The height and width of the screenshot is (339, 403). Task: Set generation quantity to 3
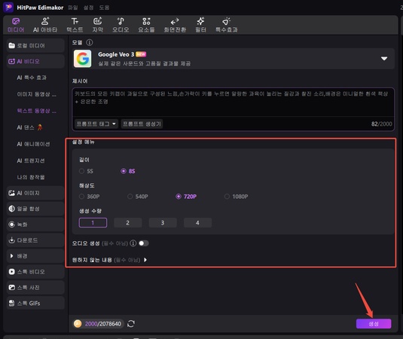pos(163,222)
